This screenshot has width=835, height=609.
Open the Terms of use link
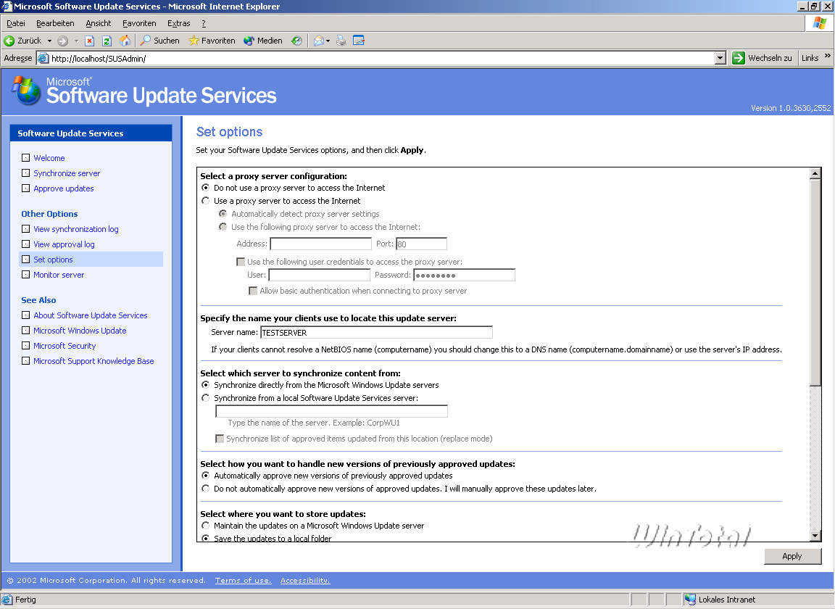[244, 580]
